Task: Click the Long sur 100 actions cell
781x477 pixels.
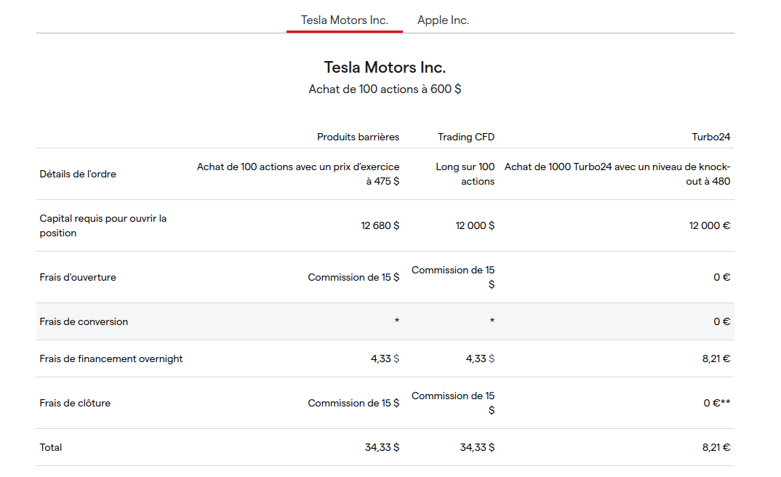Action: (465, 174)
